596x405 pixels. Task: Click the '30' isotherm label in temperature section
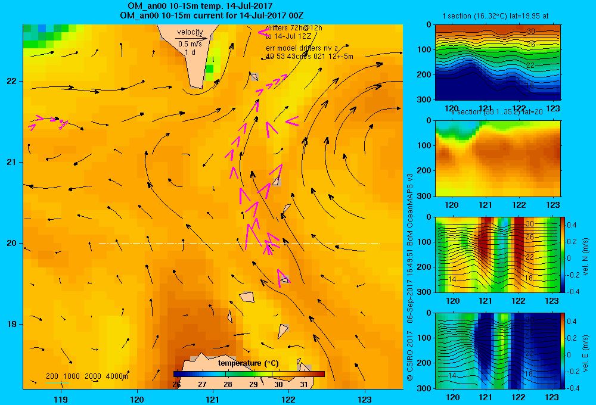531,32
